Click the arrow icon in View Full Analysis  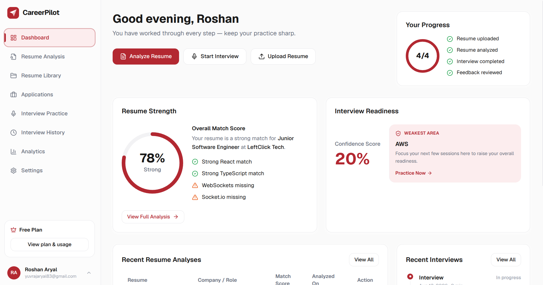(176, 217)
